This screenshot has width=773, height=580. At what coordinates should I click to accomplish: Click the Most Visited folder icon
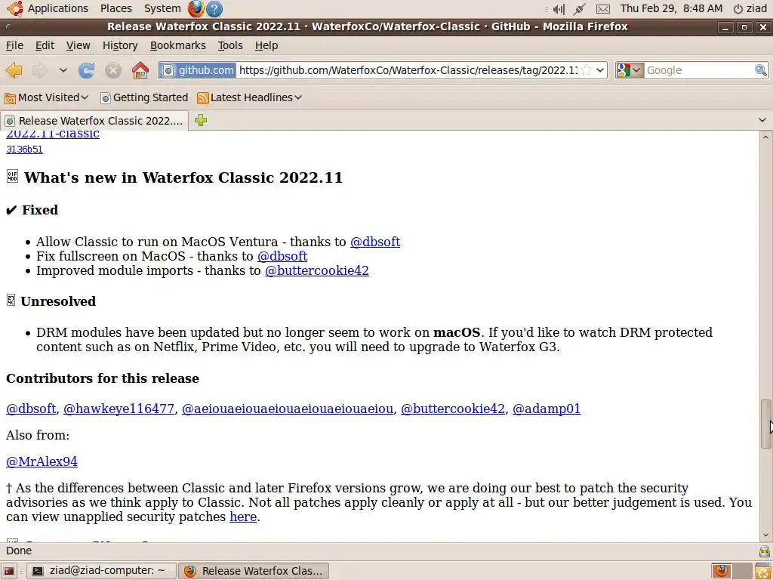(x=10, y=98)
